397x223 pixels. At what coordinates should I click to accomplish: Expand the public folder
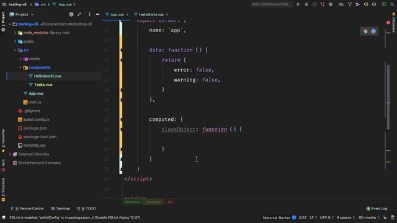point(15,42)
